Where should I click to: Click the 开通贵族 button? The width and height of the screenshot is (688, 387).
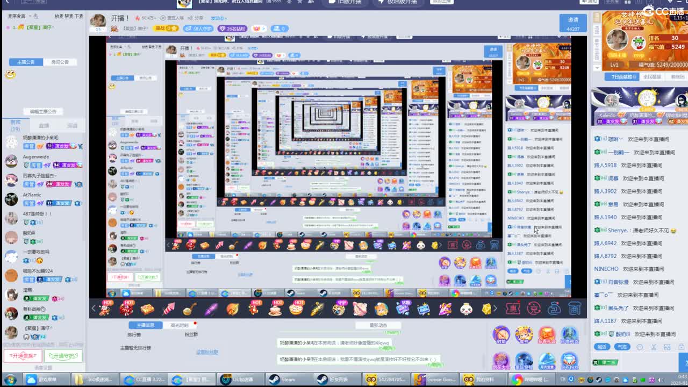click(23, 356)
